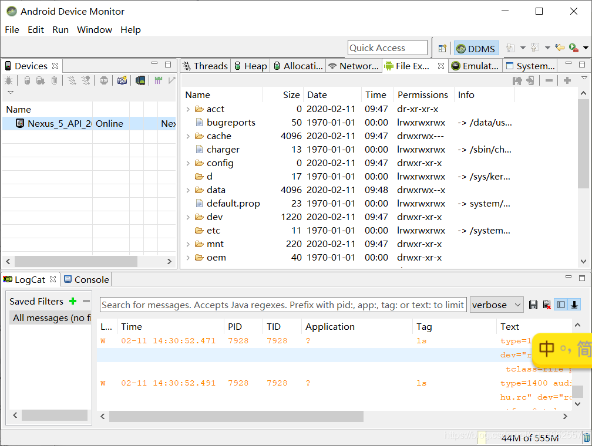Image resolution: width=592 pixels, height=446 pixels.
Task: Open the dropdown arrow beside Run toolbox icon
Action: 586,48
